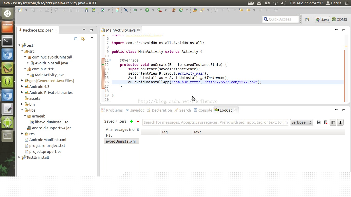Switch to the Problems tab
Image resolution: width=351 pixels, height=197 pixels.
tap(112, 110)
